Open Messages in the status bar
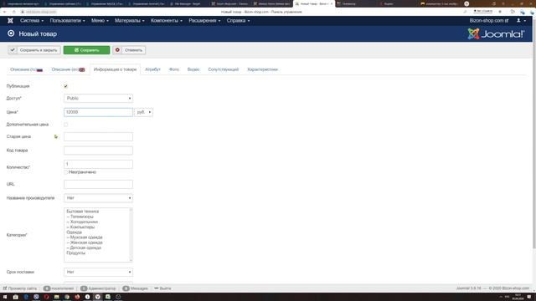The image size is (536, 301). (136, 288)
